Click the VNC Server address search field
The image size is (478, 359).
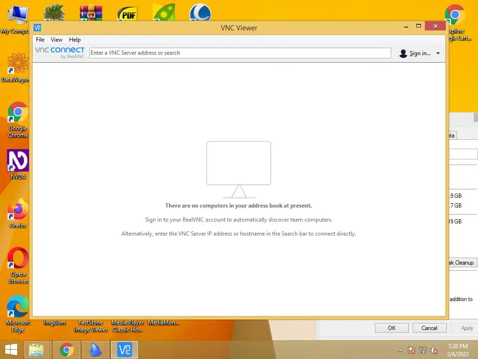(x=240, y=53)
